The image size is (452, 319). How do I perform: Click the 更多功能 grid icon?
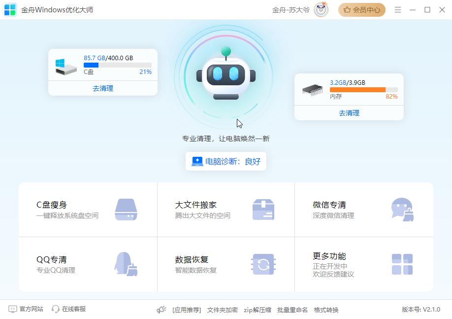click(x=402, y=264)
